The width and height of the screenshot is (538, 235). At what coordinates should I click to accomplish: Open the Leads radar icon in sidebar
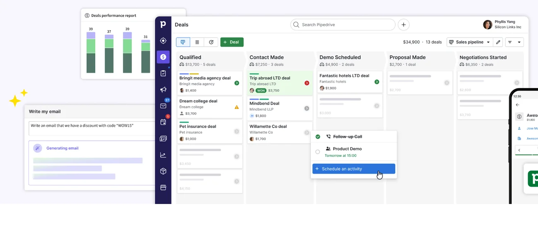pos(163,41)
